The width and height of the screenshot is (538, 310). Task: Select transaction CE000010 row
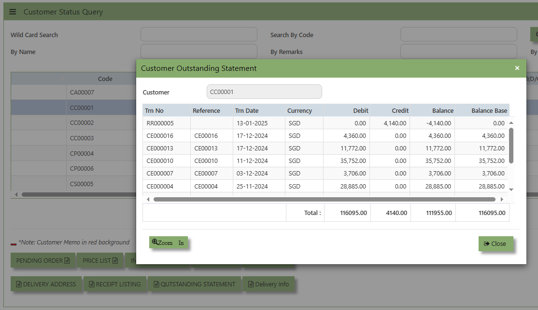point(326,161)
